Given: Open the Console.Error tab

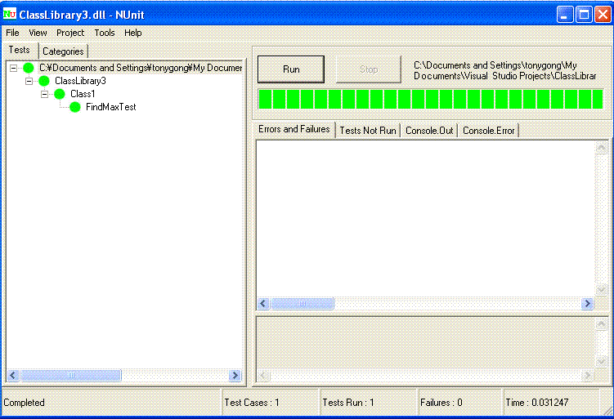Looking at the screenshot, I should tap(489, 131).
